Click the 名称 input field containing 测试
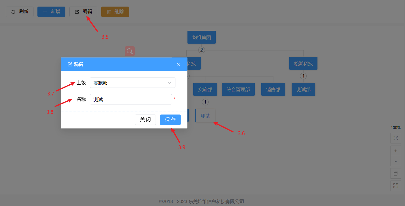This screenshot has width=405, height=206. pos(131,99)
